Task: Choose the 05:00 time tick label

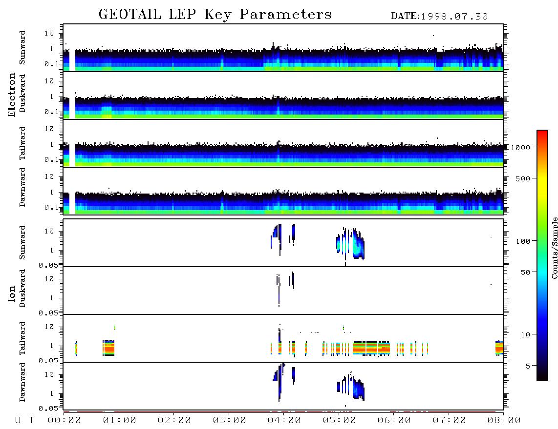Action: 340,421
